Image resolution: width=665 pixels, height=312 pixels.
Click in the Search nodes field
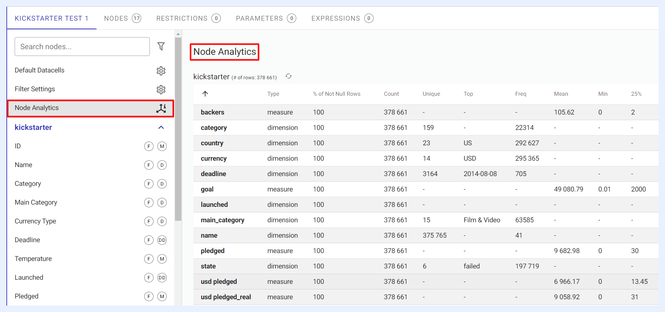[x=82, y=47]
